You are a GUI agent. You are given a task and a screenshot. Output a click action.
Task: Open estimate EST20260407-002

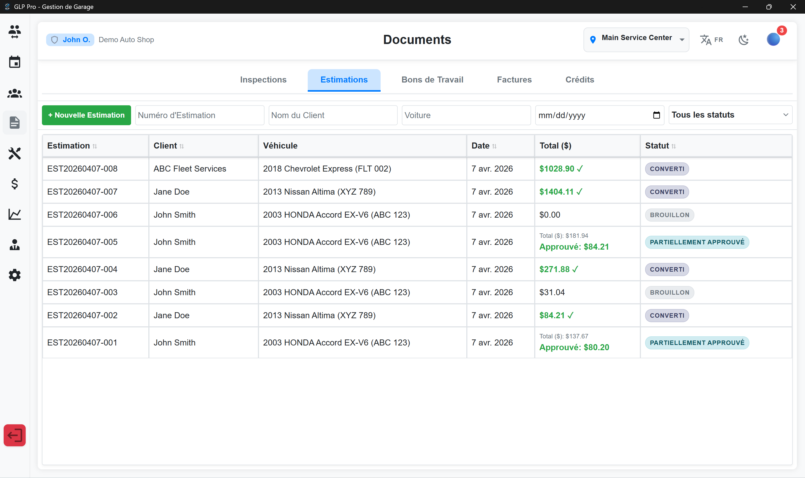(82, 315)
